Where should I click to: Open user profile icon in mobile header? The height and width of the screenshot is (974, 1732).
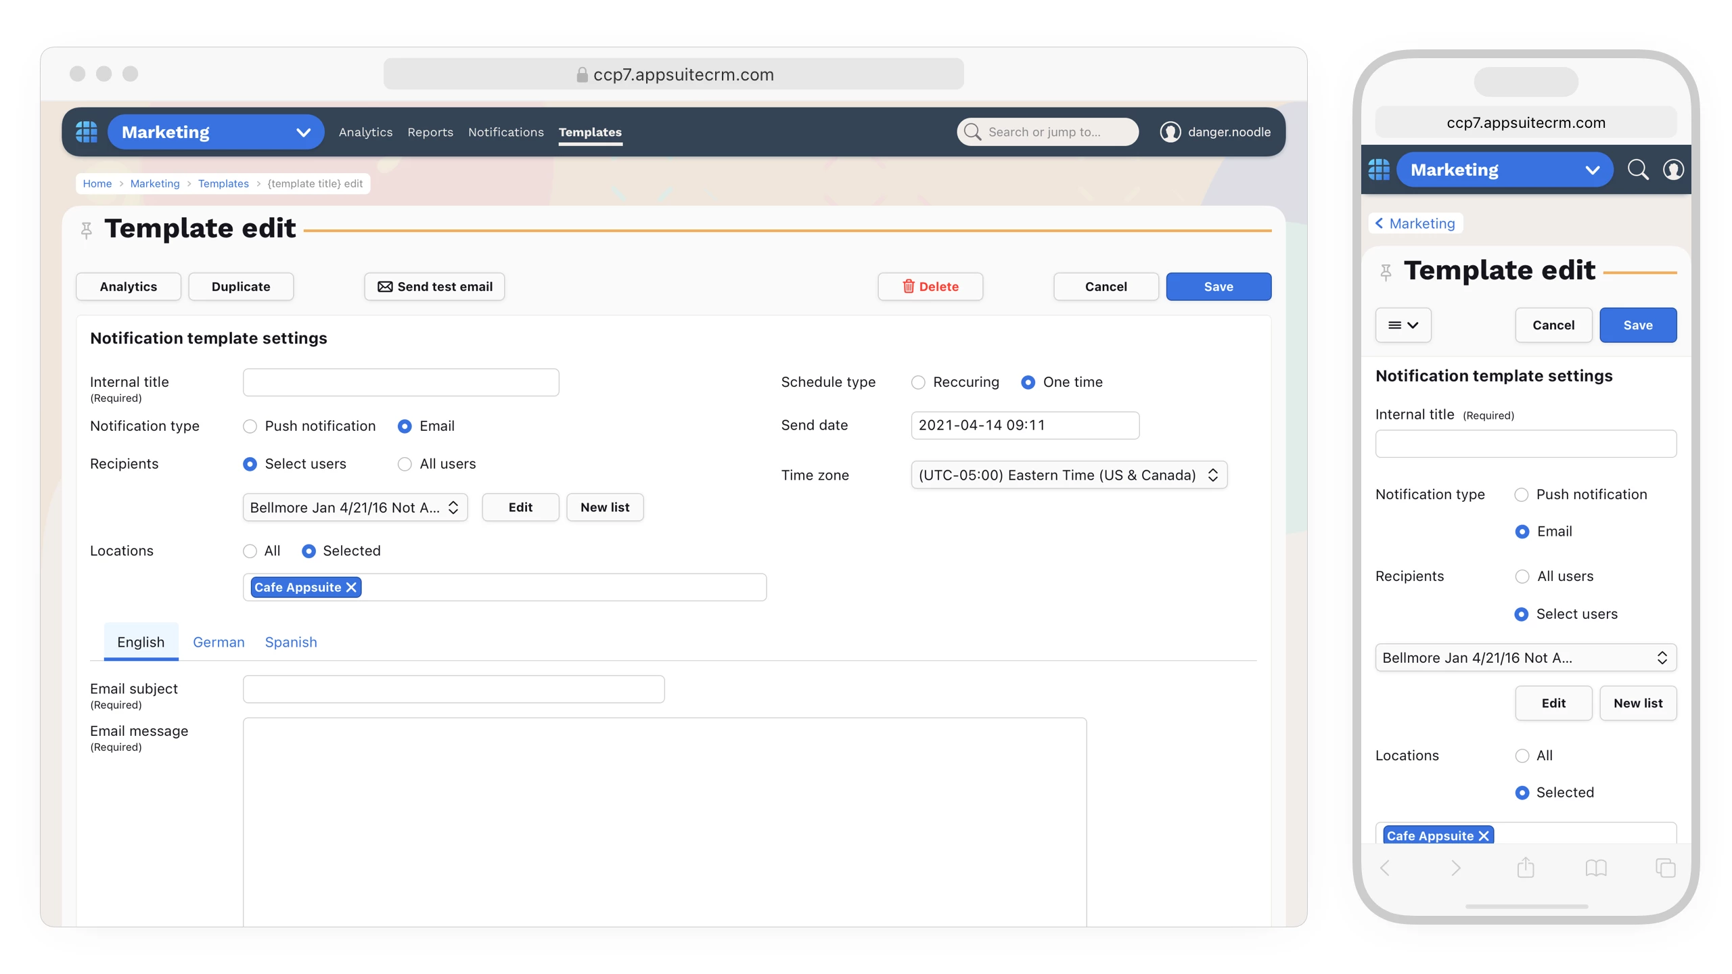click(x=1672, y=169)
